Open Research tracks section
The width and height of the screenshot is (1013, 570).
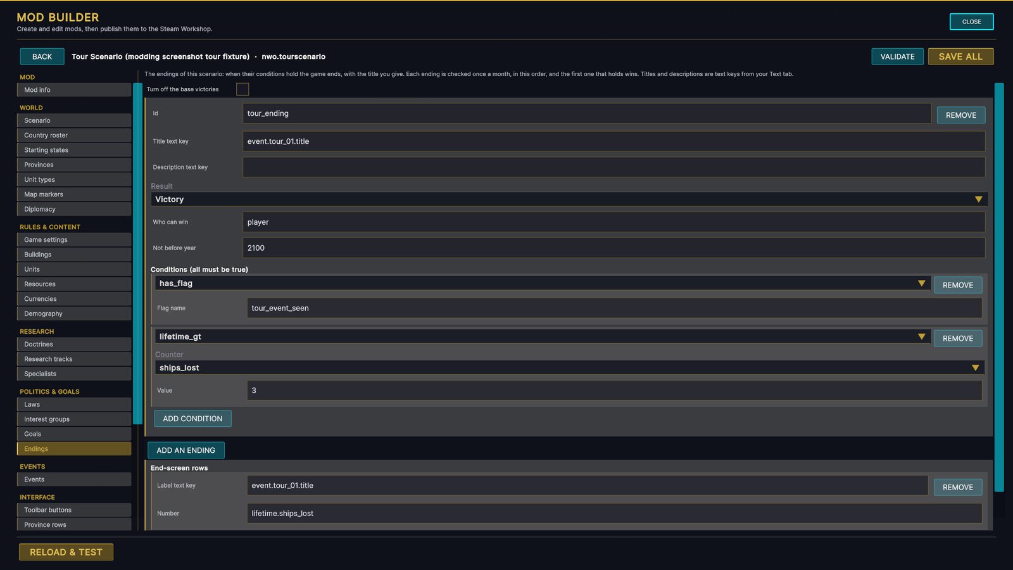pyautogui.click(x=74, y=359)
